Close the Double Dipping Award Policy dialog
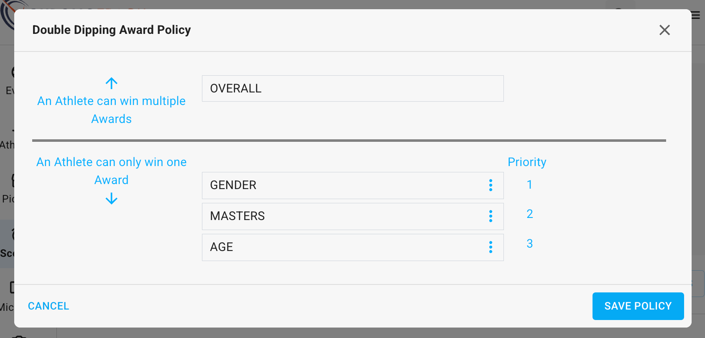This screenshot has width=705, height=338. pyautogui.click(x=664, y=30)
